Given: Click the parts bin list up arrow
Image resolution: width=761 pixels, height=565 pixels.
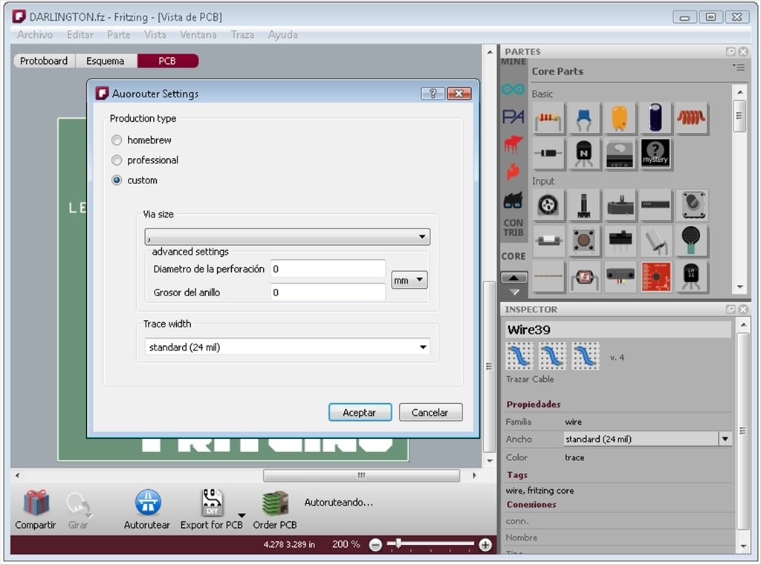Looking at the screenshot, I should (514, 278).
